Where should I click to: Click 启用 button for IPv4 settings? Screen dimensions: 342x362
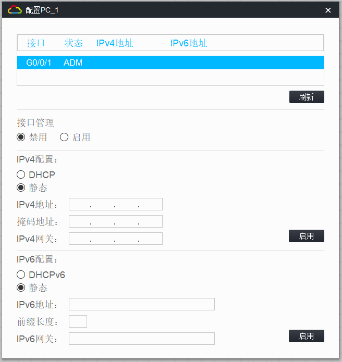click(x=307, y=236)
